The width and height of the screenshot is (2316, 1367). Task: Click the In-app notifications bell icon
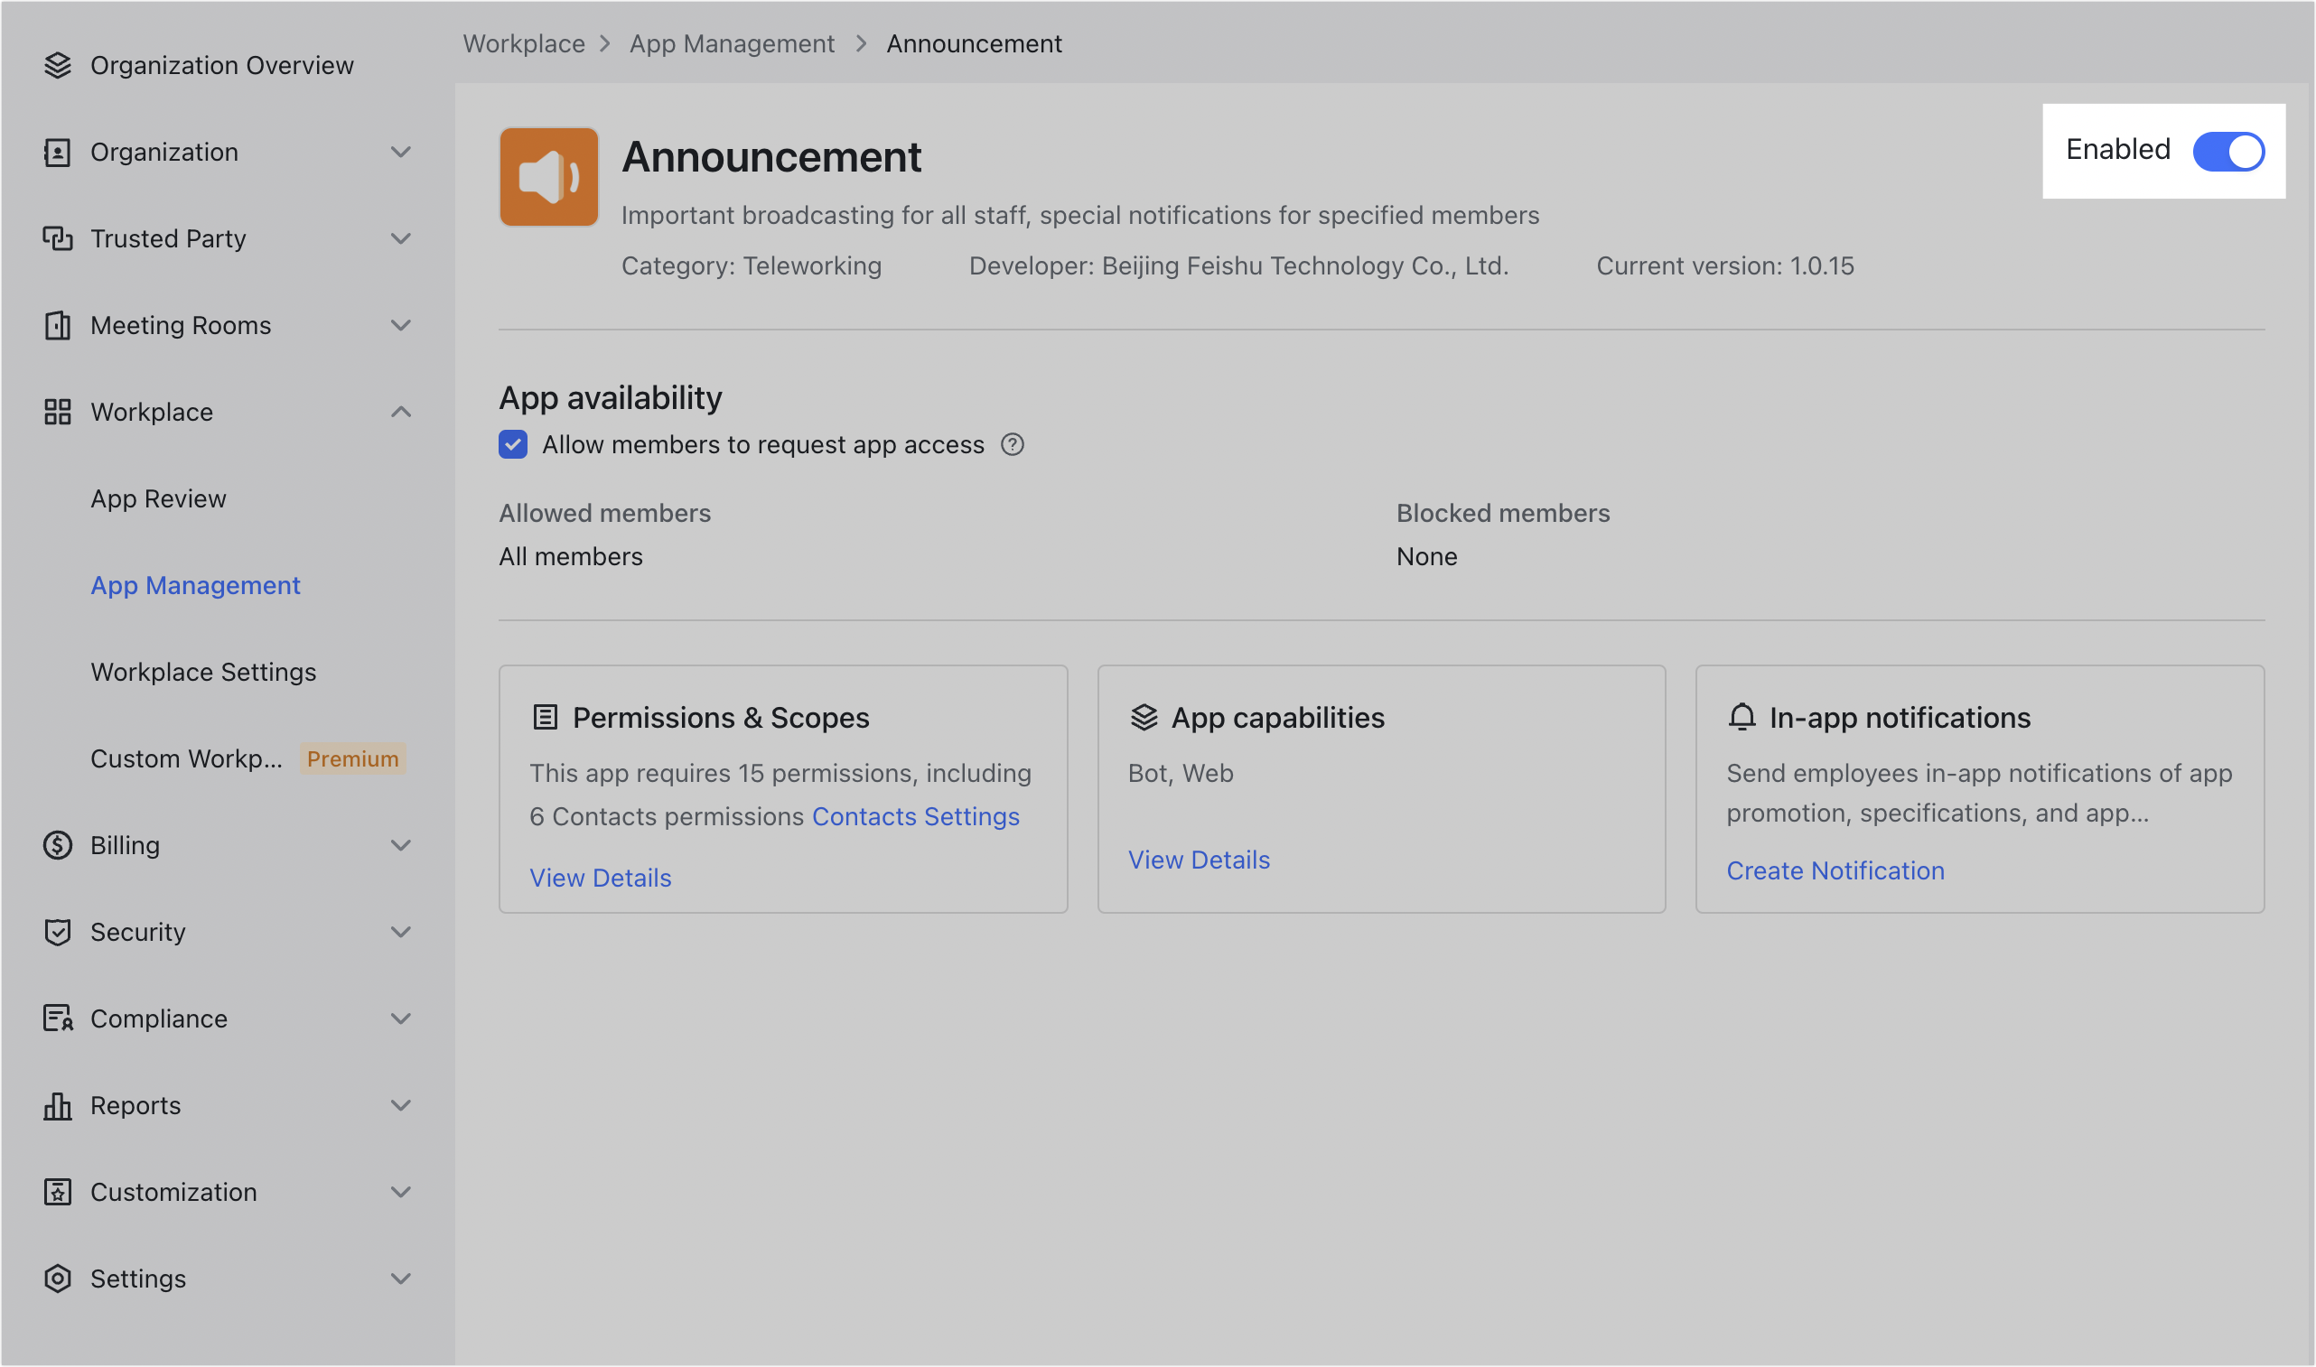[1742, 718]
